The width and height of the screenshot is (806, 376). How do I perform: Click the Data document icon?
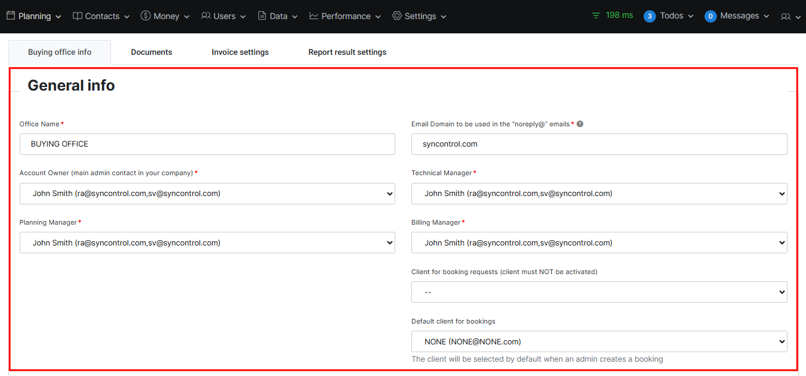(262, 16)
